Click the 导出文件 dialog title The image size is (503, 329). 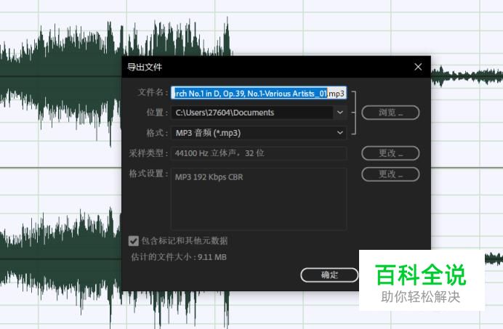pyautogui.click(x=145, y=67)
